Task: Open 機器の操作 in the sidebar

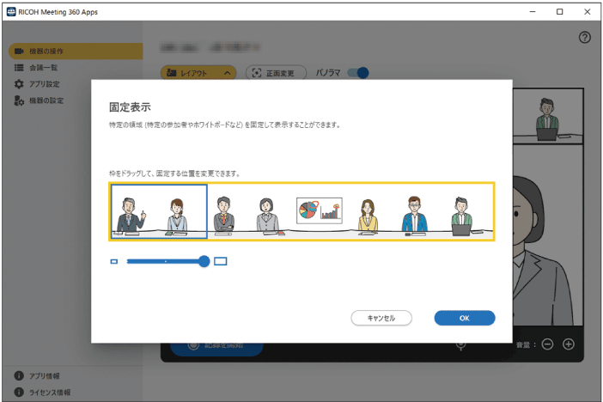Action: pyautogui.click(x=76, y=52)
